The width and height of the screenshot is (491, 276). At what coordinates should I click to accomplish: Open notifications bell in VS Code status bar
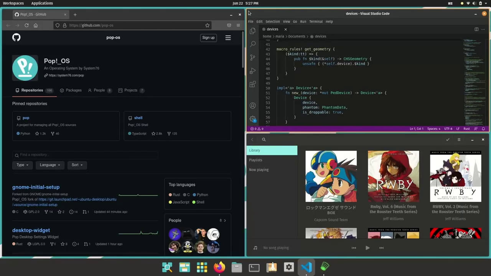click(483, 129)
